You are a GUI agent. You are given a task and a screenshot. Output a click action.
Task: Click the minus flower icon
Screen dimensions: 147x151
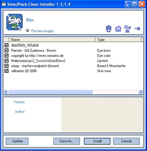pos(137,29)
